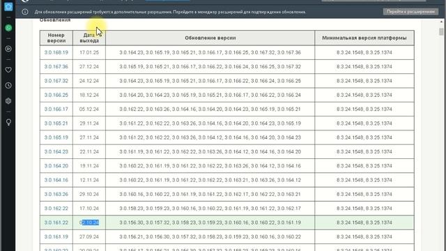Click the minimum platform cell in the 3.0.165.19 row

(364, 137)
